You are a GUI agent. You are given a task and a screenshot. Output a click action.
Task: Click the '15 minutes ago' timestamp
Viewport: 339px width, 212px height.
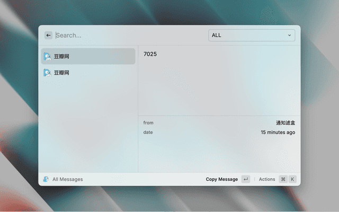coord(278,132)
